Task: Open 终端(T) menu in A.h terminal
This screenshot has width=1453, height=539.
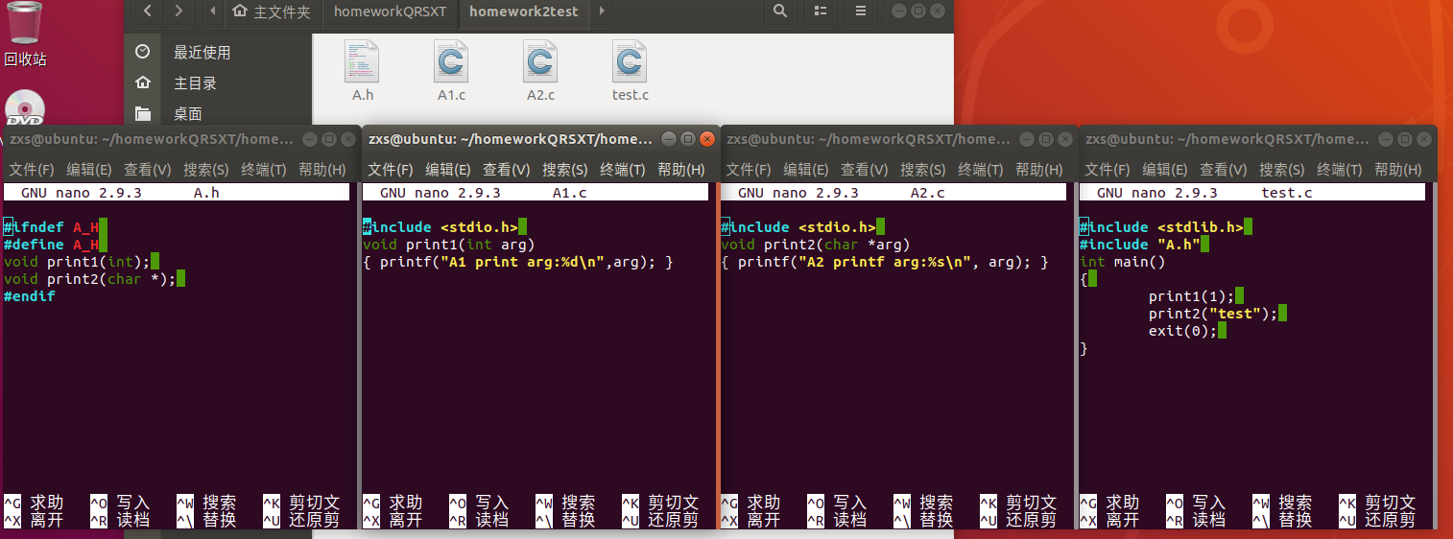Action: [x=263, y=170]
